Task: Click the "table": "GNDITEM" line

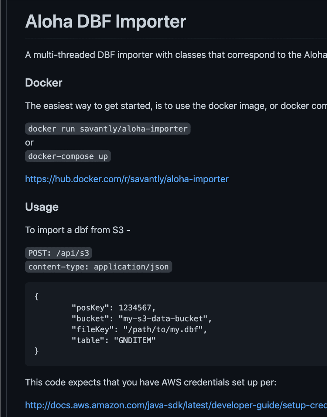Action: tap(113, 340)
